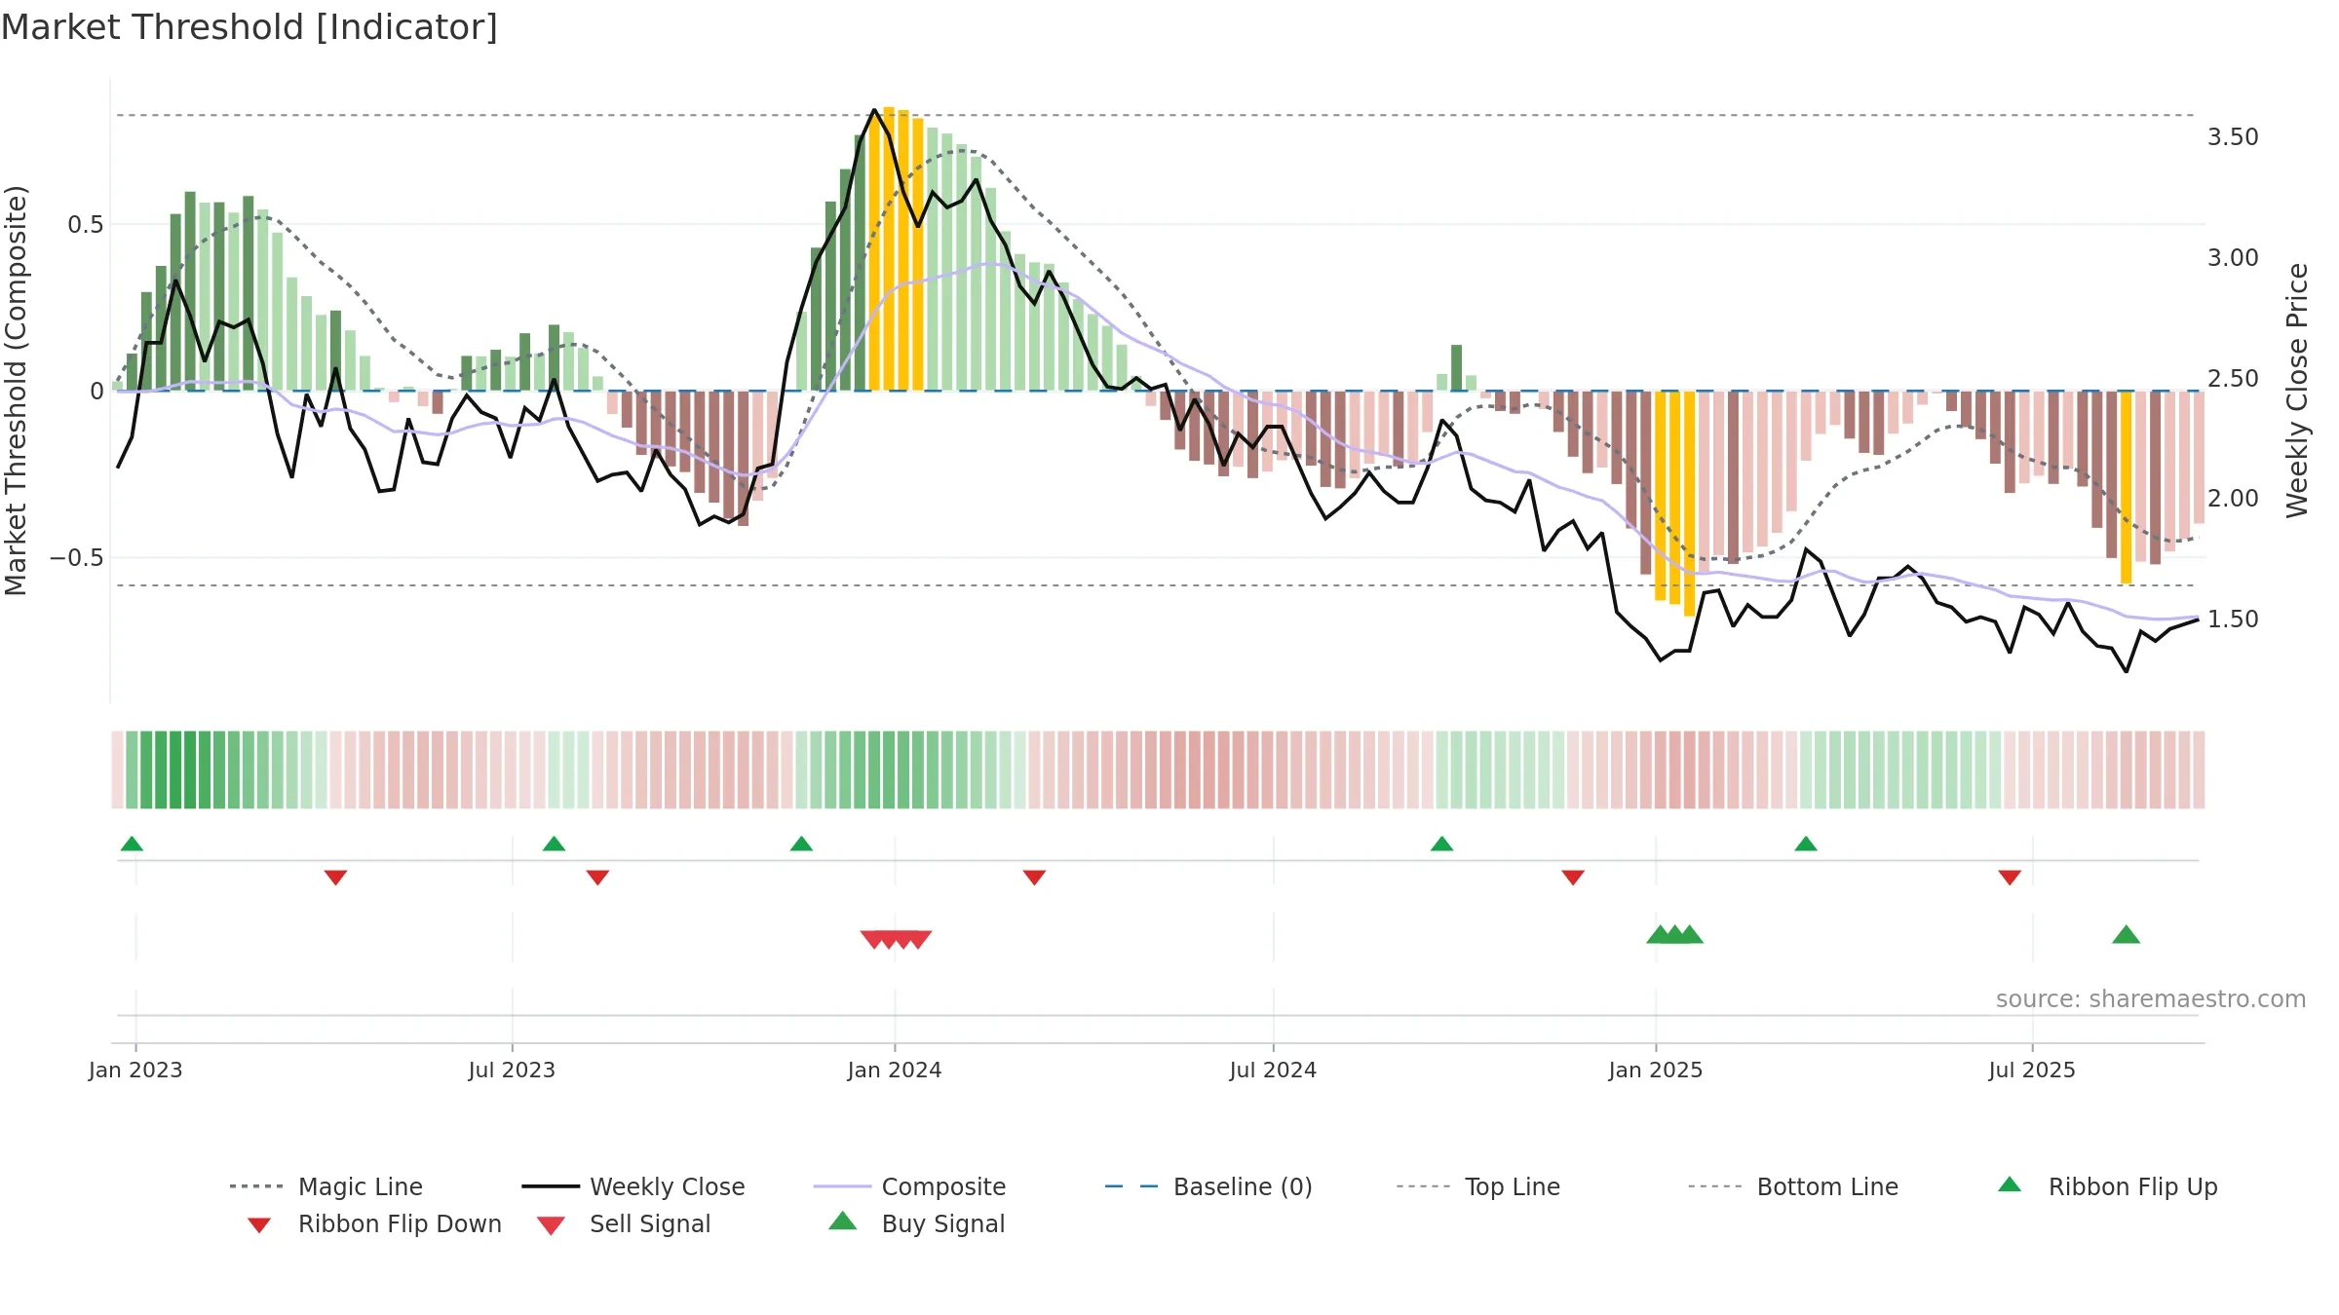The height and width of the screenshot is (1315, 2339).
Task: Click the 1.50 price axis label
Action: (2233, 620)
